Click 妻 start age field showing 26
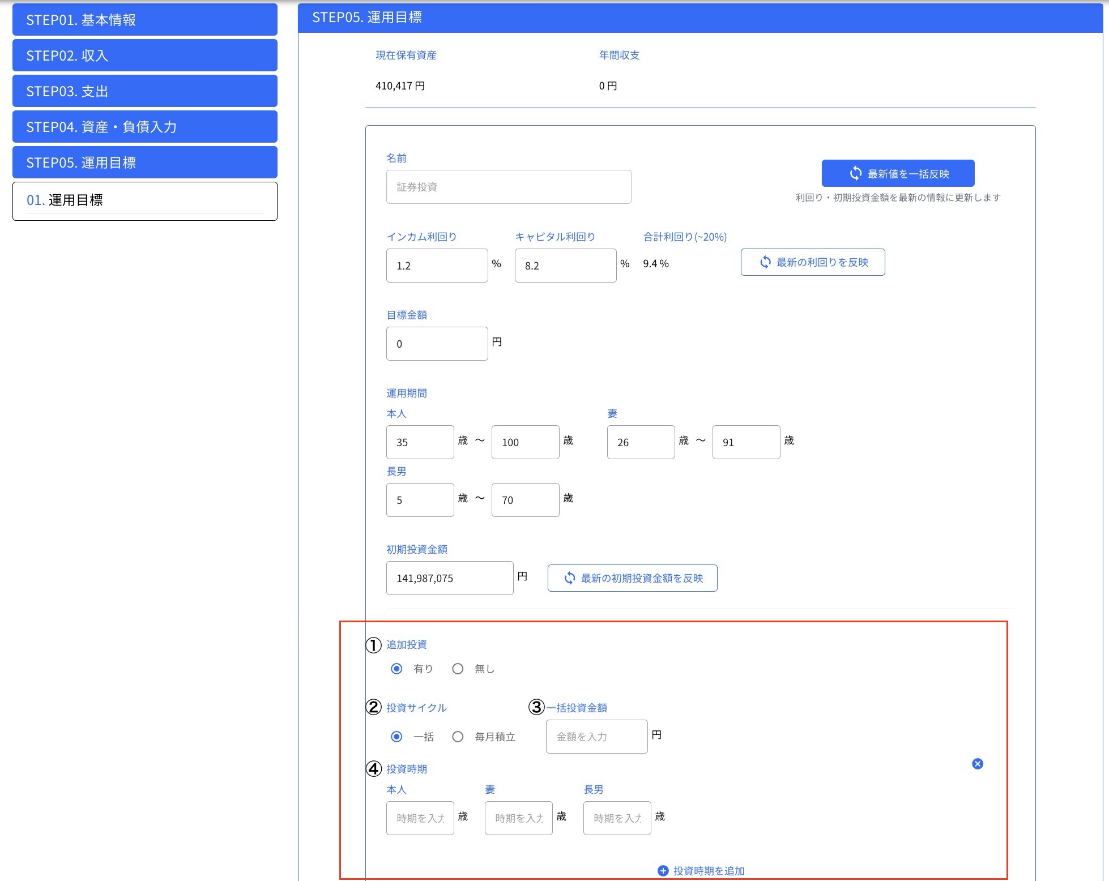 coord(641,442)
